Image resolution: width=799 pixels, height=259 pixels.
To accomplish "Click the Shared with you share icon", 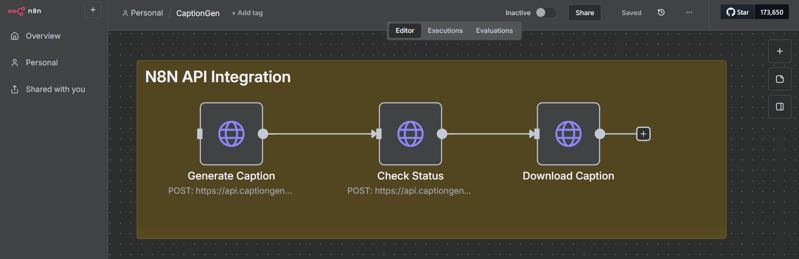I will pos(15,89).
